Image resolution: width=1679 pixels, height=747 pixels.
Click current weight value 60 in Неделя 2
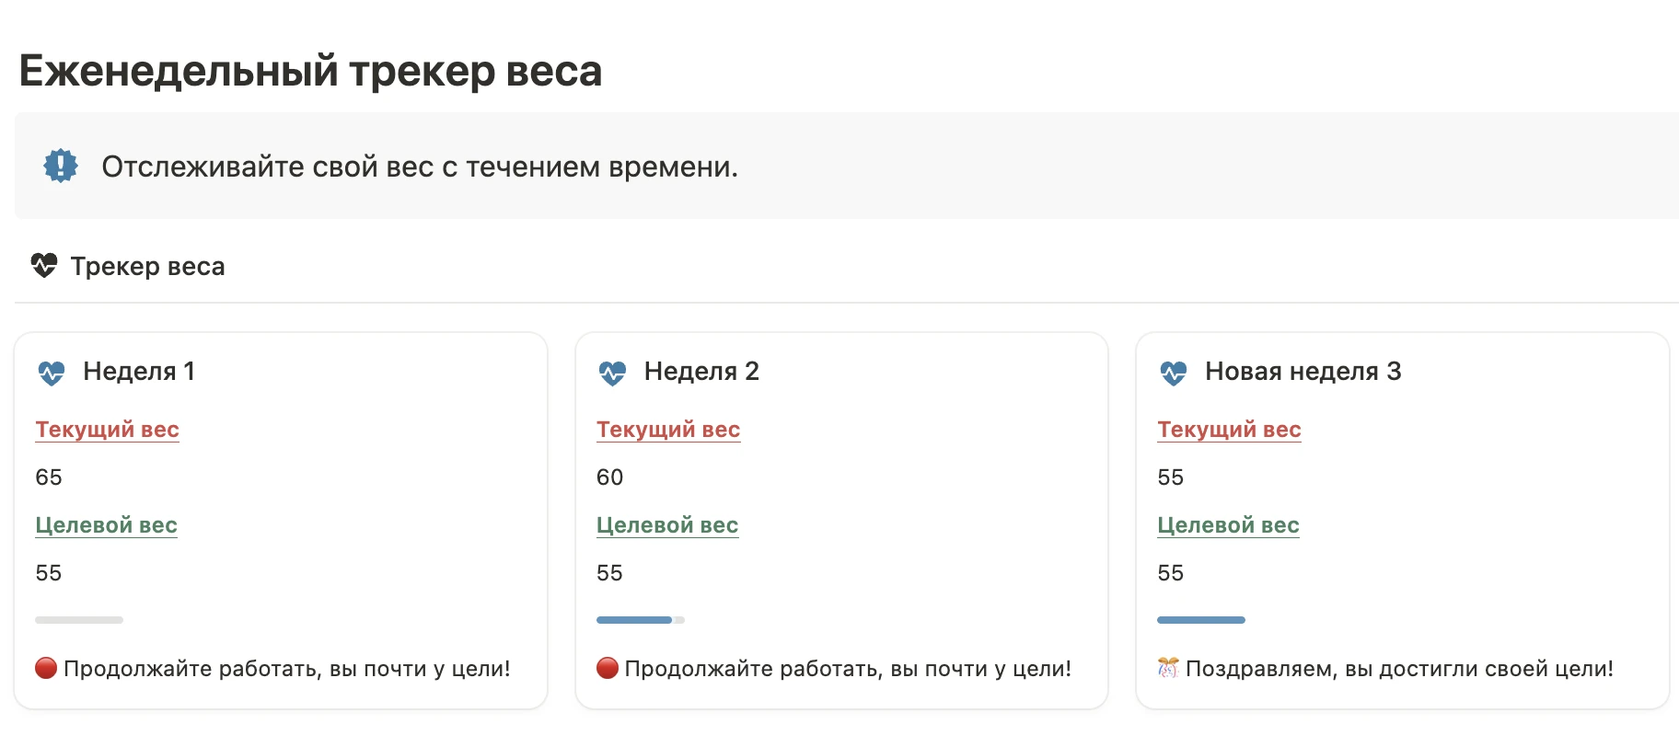click(609, 477)
